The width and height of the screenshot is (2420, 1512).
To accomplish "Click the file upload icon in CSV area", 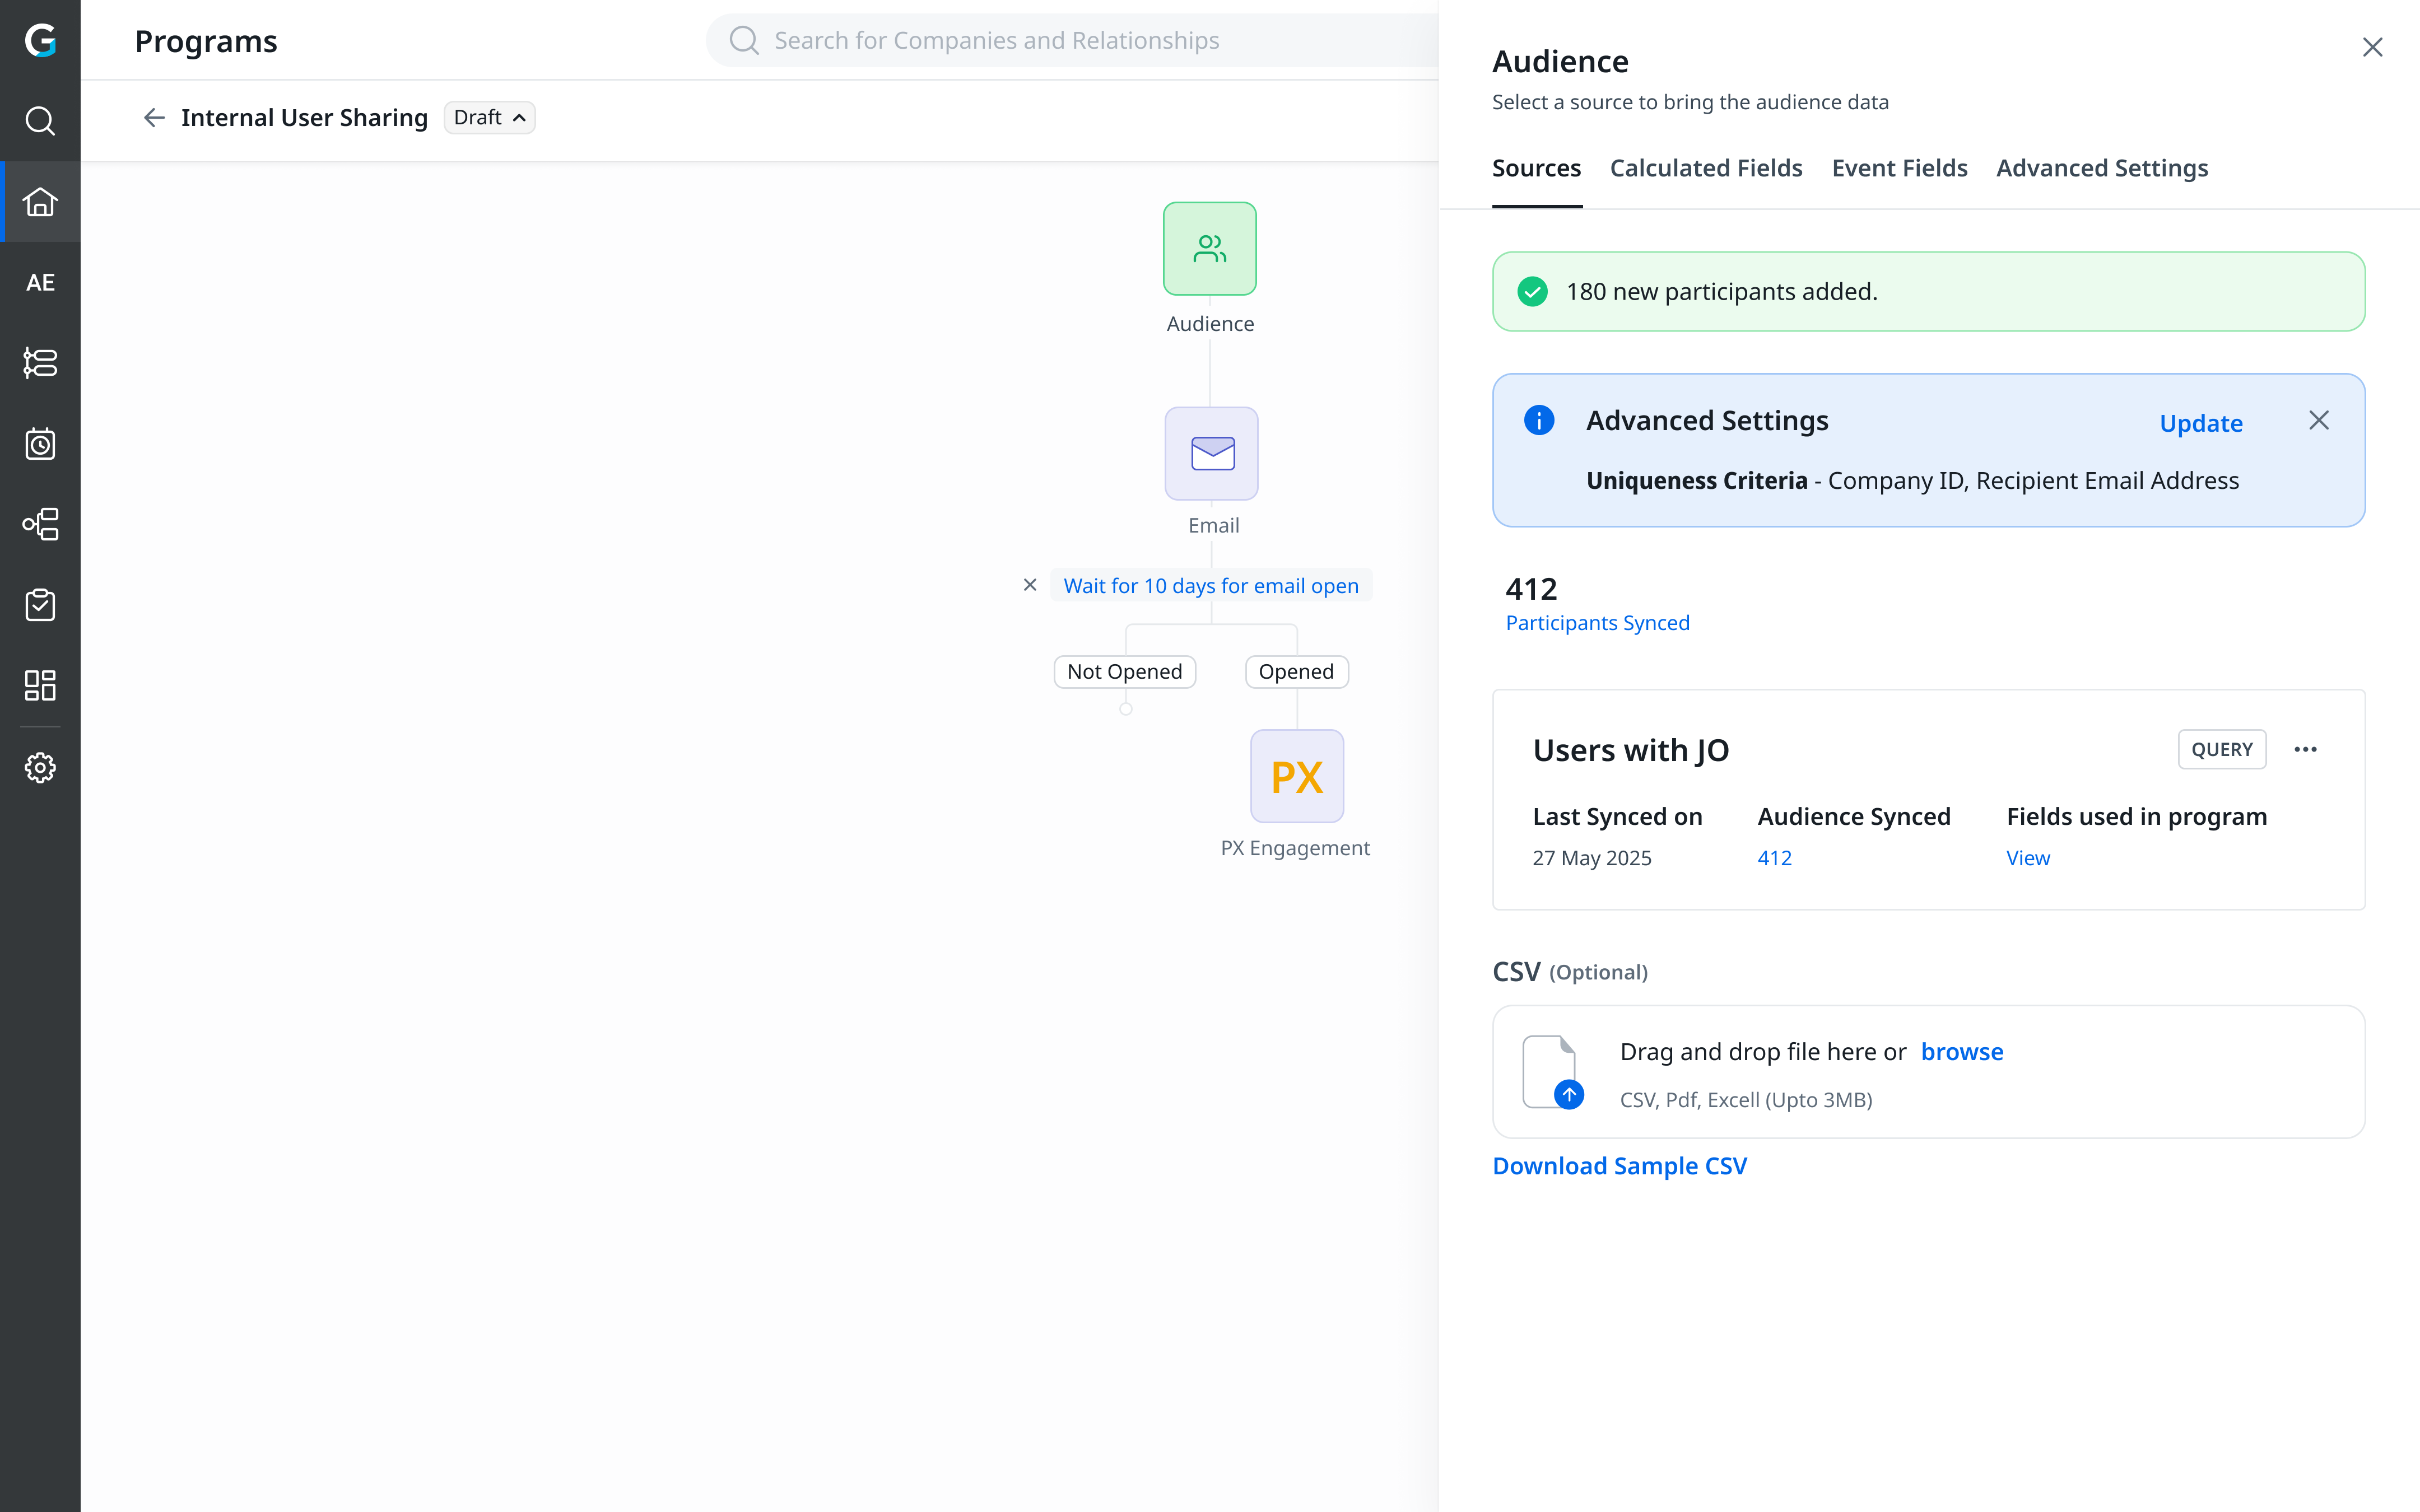I will point(1552,1072).
